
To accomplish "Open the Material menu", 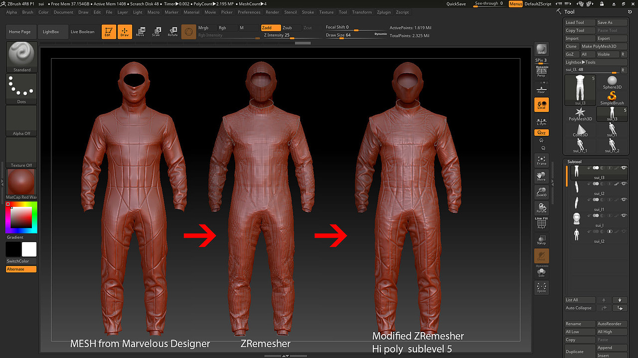I will coord(191,12).
